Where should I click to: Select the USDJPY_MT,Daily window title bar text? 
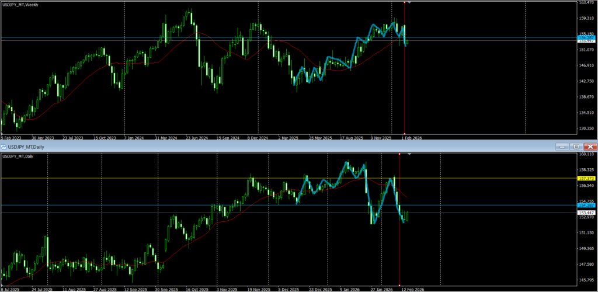[25, 147]
